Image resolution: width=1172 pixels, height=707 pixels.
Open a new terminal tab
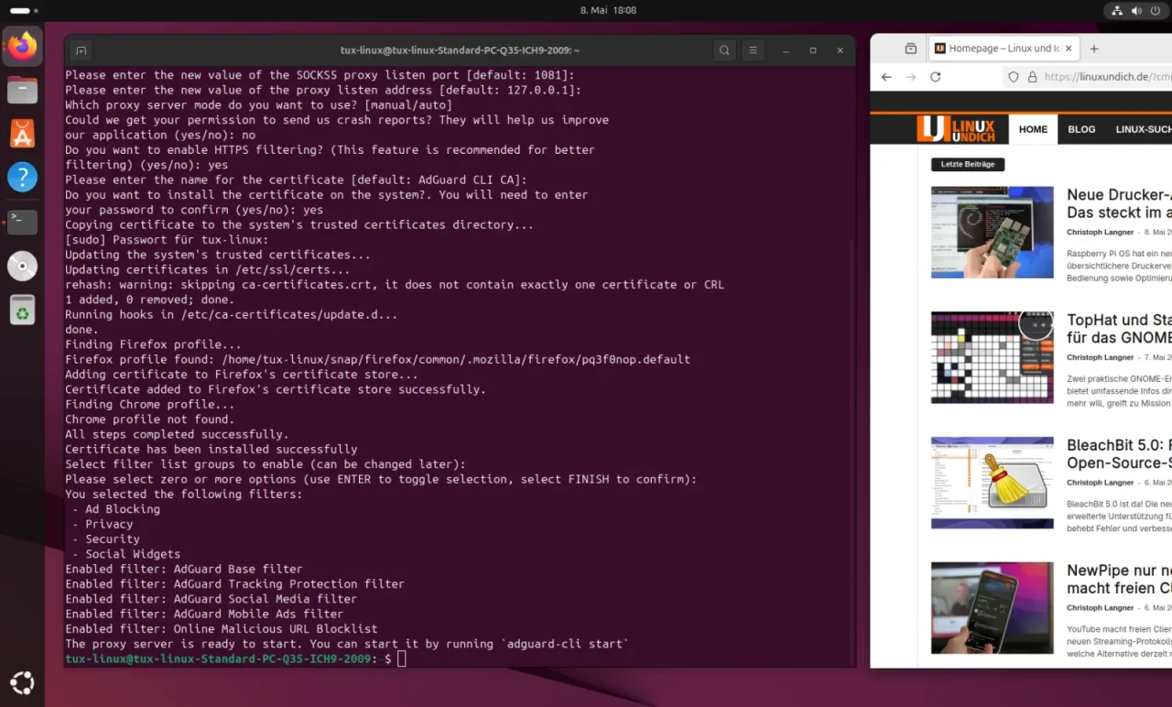(81, 50)
